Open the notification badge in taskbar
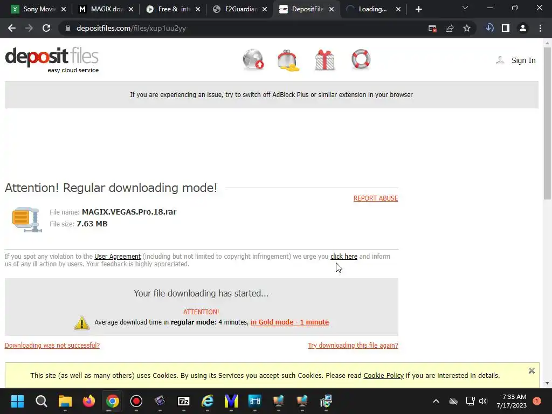The height and width of the screenshot is (414, 552). pos(537,401)
